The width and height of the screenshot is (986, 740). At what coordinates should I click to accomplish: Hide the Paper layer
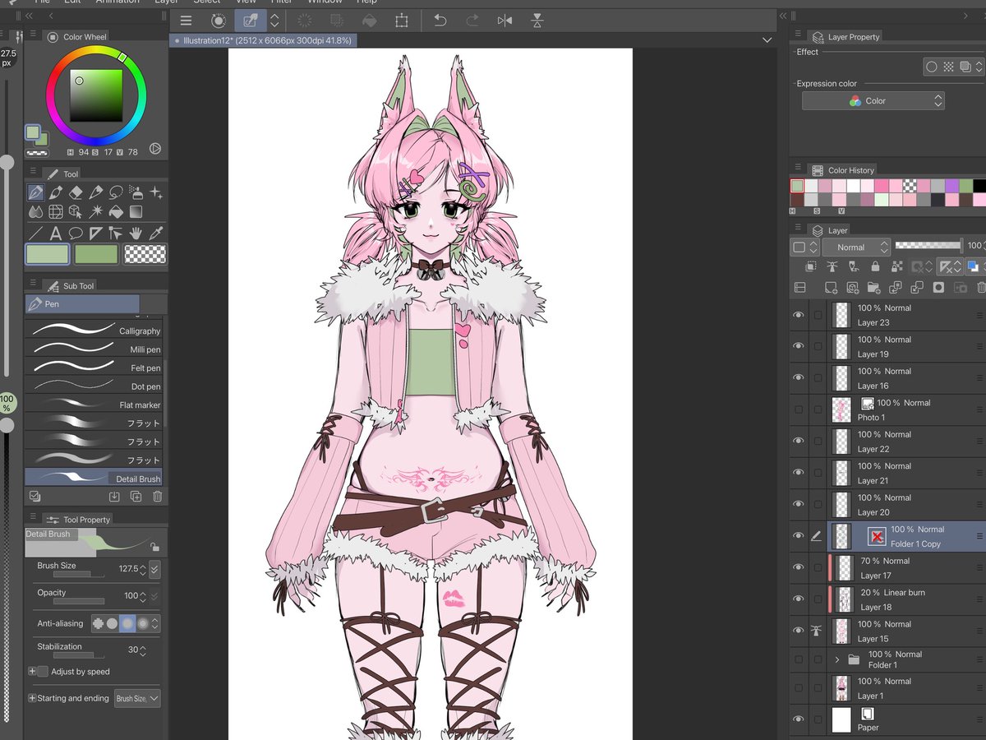click(798, 719)
